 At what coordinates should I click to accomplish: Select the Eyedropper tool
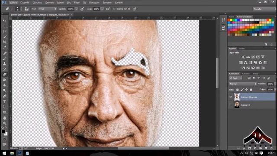tap(5, 47)
